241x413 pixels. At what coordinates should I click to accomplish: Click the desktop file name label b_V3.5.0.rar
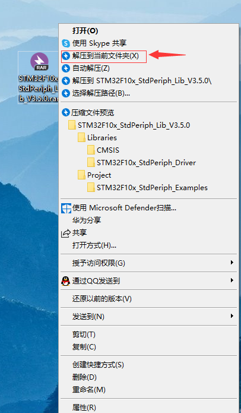pyautogui.click(x=38, y=100)
